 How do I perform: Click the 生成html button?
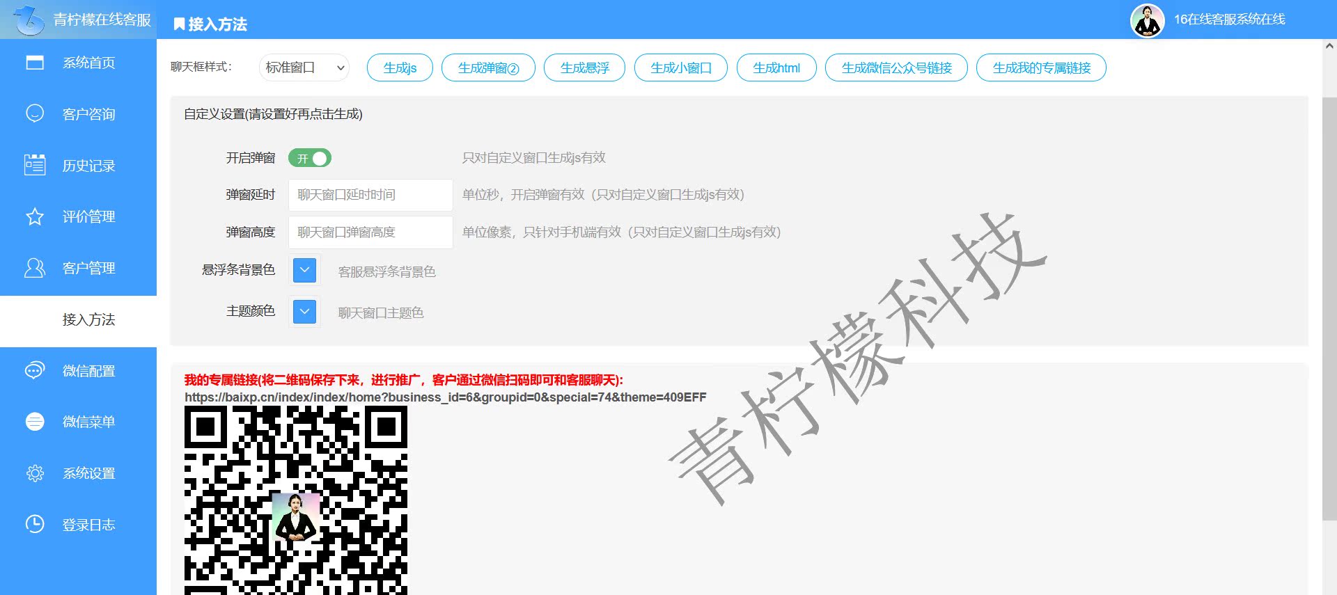point(776,68)
